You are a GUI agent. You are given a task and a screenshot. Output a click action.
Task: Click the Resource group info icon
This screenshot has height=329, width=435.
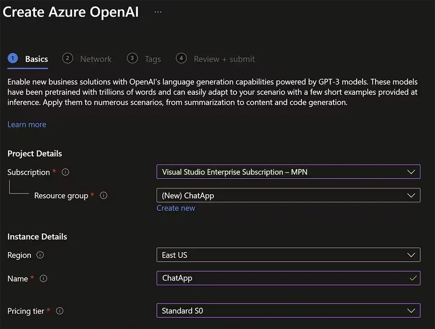(x=103, y=196)
